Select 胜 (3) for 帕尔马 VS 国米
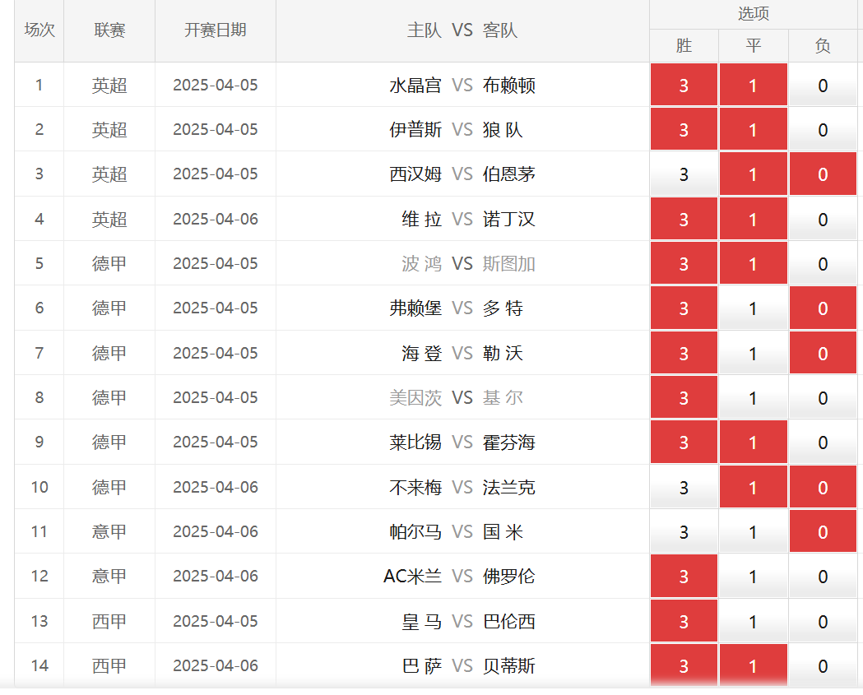The image size is (863, 695). [x=684, y=531]
